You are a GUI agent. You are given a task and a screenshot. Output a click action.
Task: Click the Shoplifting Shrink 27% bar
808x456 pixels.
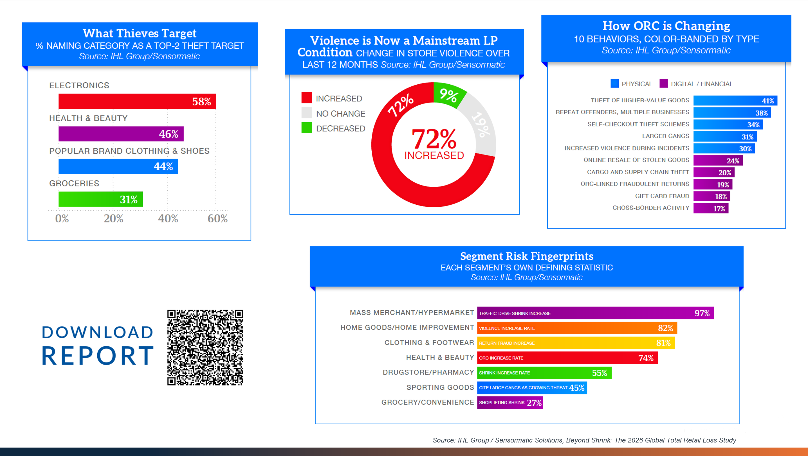(510, 403)
